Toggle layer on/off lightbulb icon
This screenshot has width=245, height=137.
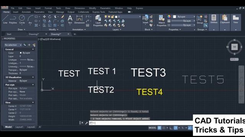[x=106, y=17]
